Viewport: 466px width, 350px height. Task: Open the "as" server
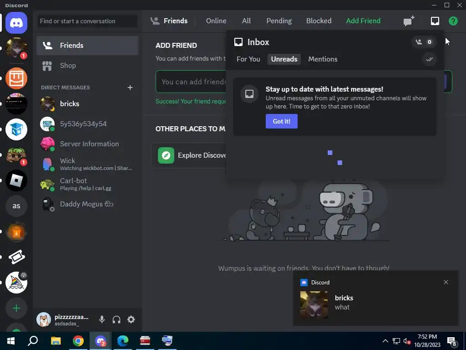point(16,206)
